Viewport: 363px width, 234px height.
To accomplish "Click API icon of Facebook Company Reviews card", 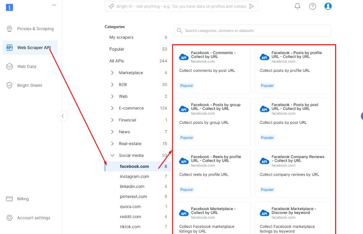I will point(264,161).
